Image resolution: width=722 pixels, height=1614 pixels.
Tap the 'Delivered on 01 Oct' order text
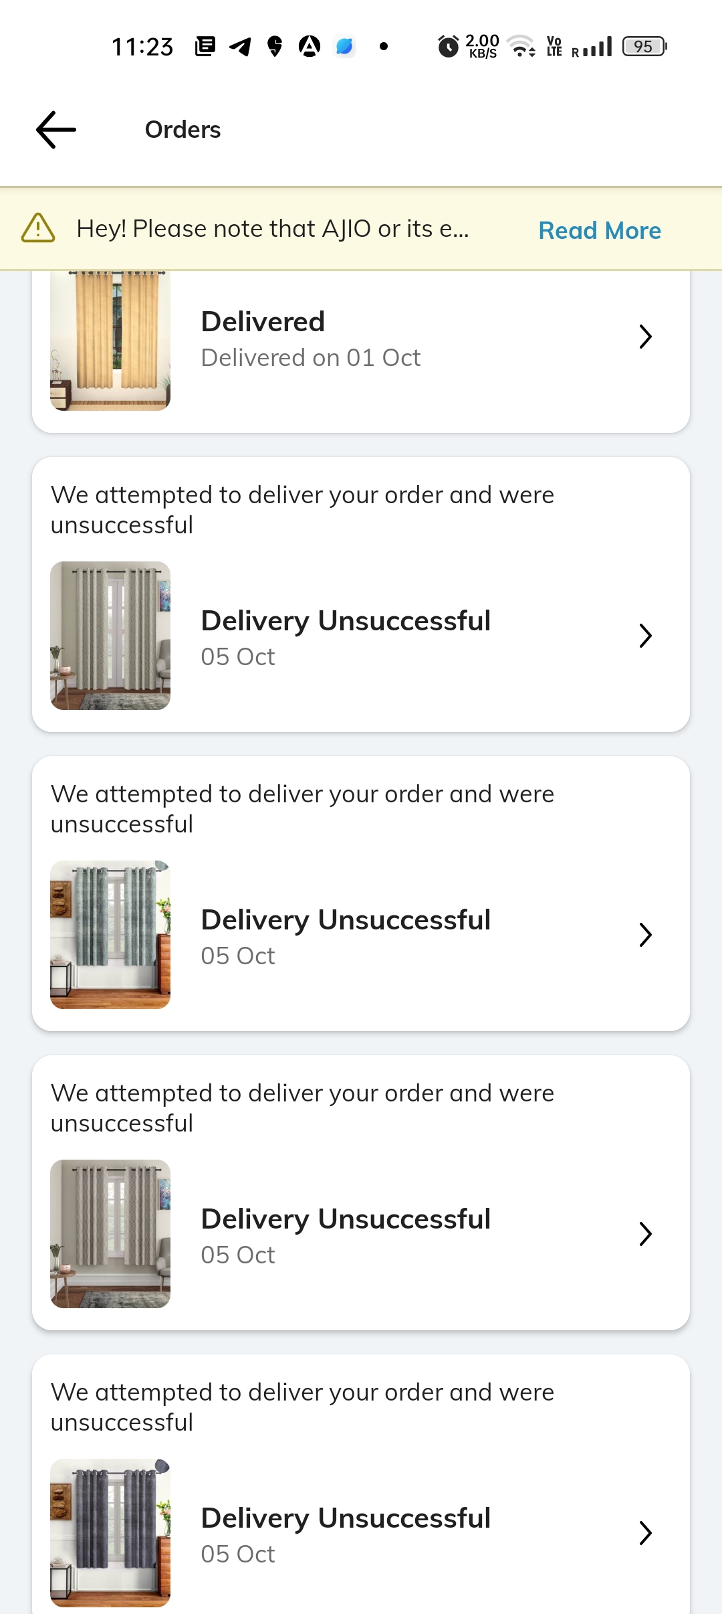pyautogui.click(x=311, y=358)
